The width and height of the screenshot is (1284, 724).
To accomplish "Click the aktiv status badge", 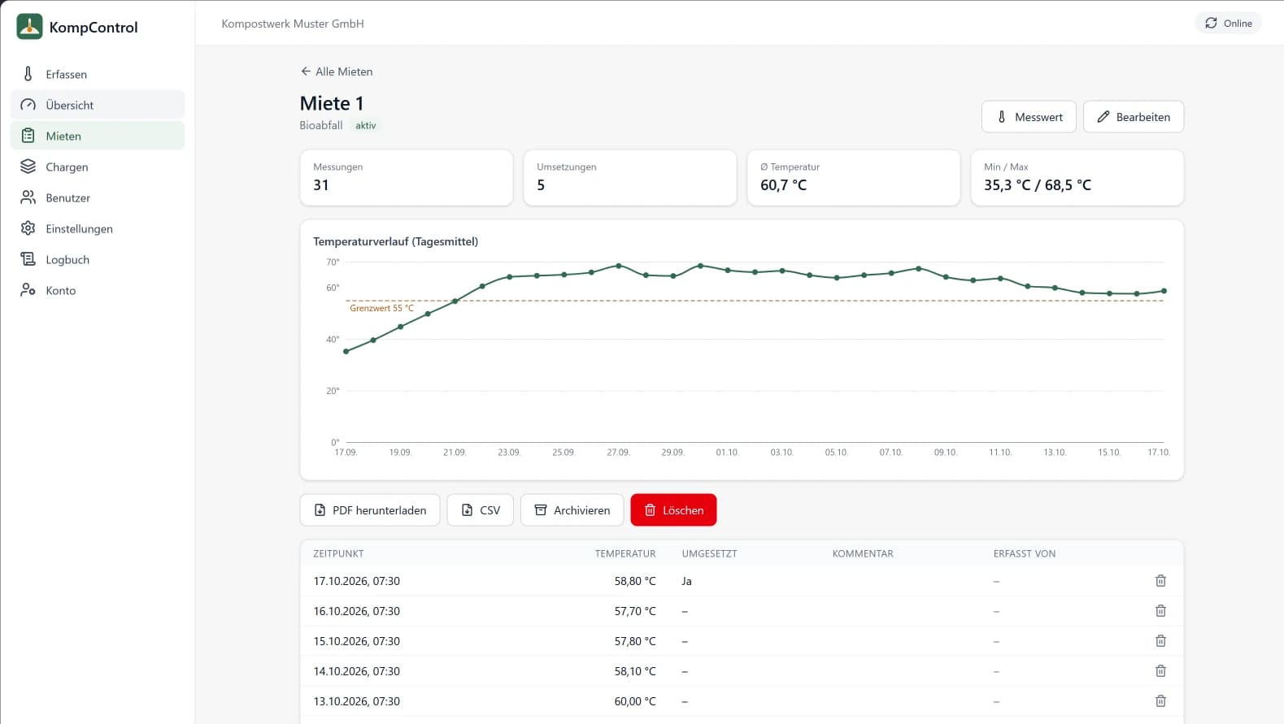I will 366,125.
